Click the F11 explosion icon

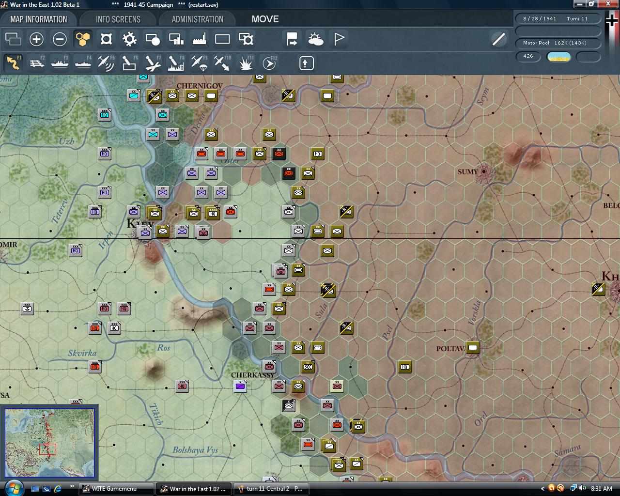point(246,63)
